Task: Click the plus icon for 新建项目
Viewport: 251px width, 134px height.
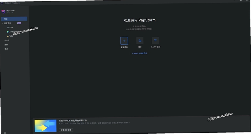Action: click(x=124, y=41)
